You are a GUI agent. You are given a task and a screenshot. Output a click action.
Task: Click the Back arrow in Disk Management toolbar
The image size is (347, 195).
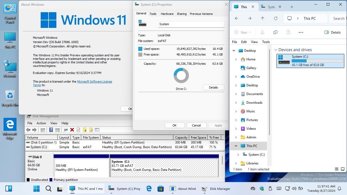tap(28, 130)
